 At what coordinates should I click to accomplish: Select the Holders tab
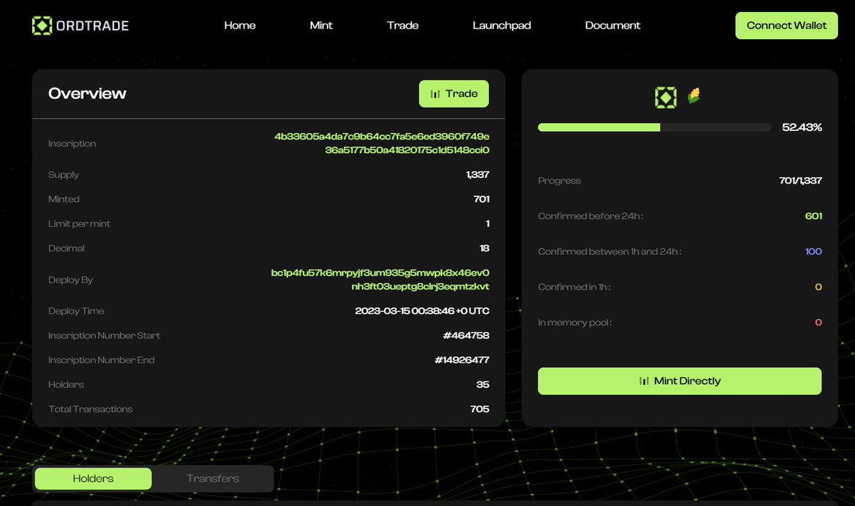pos(93,478)
